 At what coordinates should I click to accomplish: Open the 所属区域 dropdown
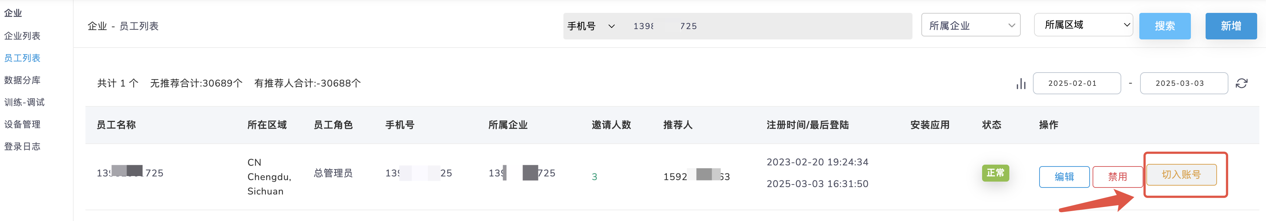click(x=1083, y=25)
